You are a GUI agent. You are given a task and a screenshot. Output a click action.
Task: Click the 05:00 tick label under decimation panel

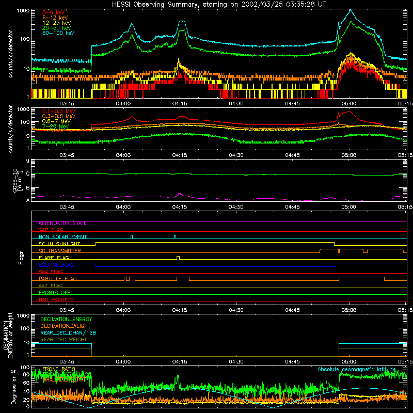pyautogui.click(x=349, y=362)
